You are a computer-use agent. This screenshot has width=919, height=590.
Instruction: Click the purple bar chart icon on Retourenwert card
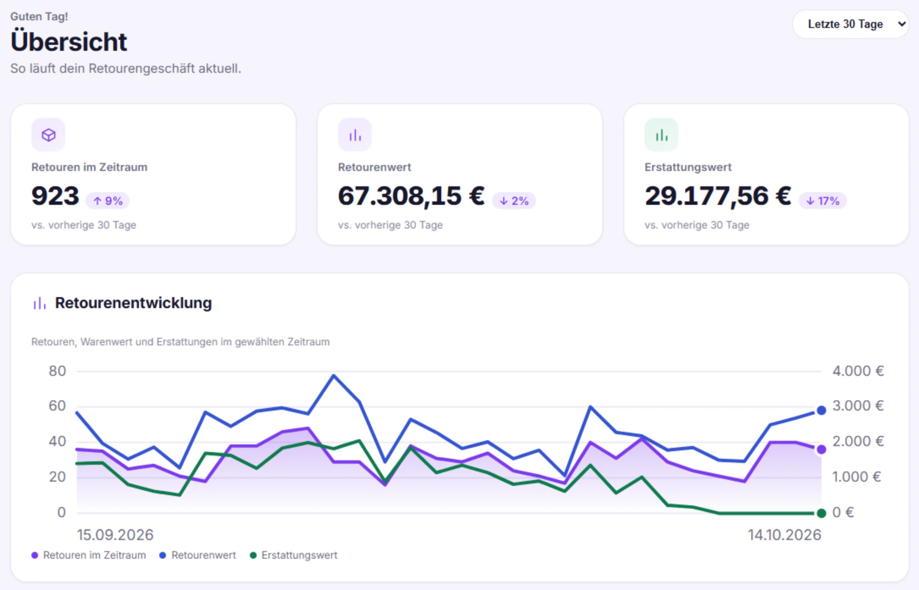(x=355, y=135)
